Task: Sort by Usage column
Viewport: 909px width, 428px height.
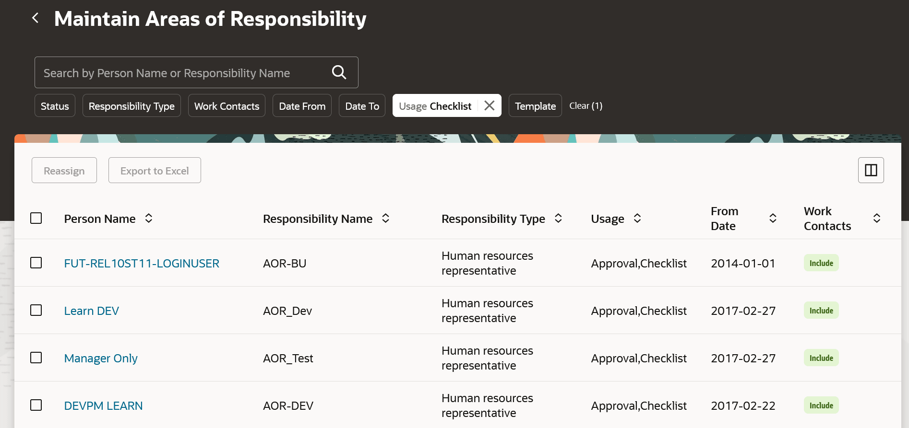Action: click(x=637, y=219)
